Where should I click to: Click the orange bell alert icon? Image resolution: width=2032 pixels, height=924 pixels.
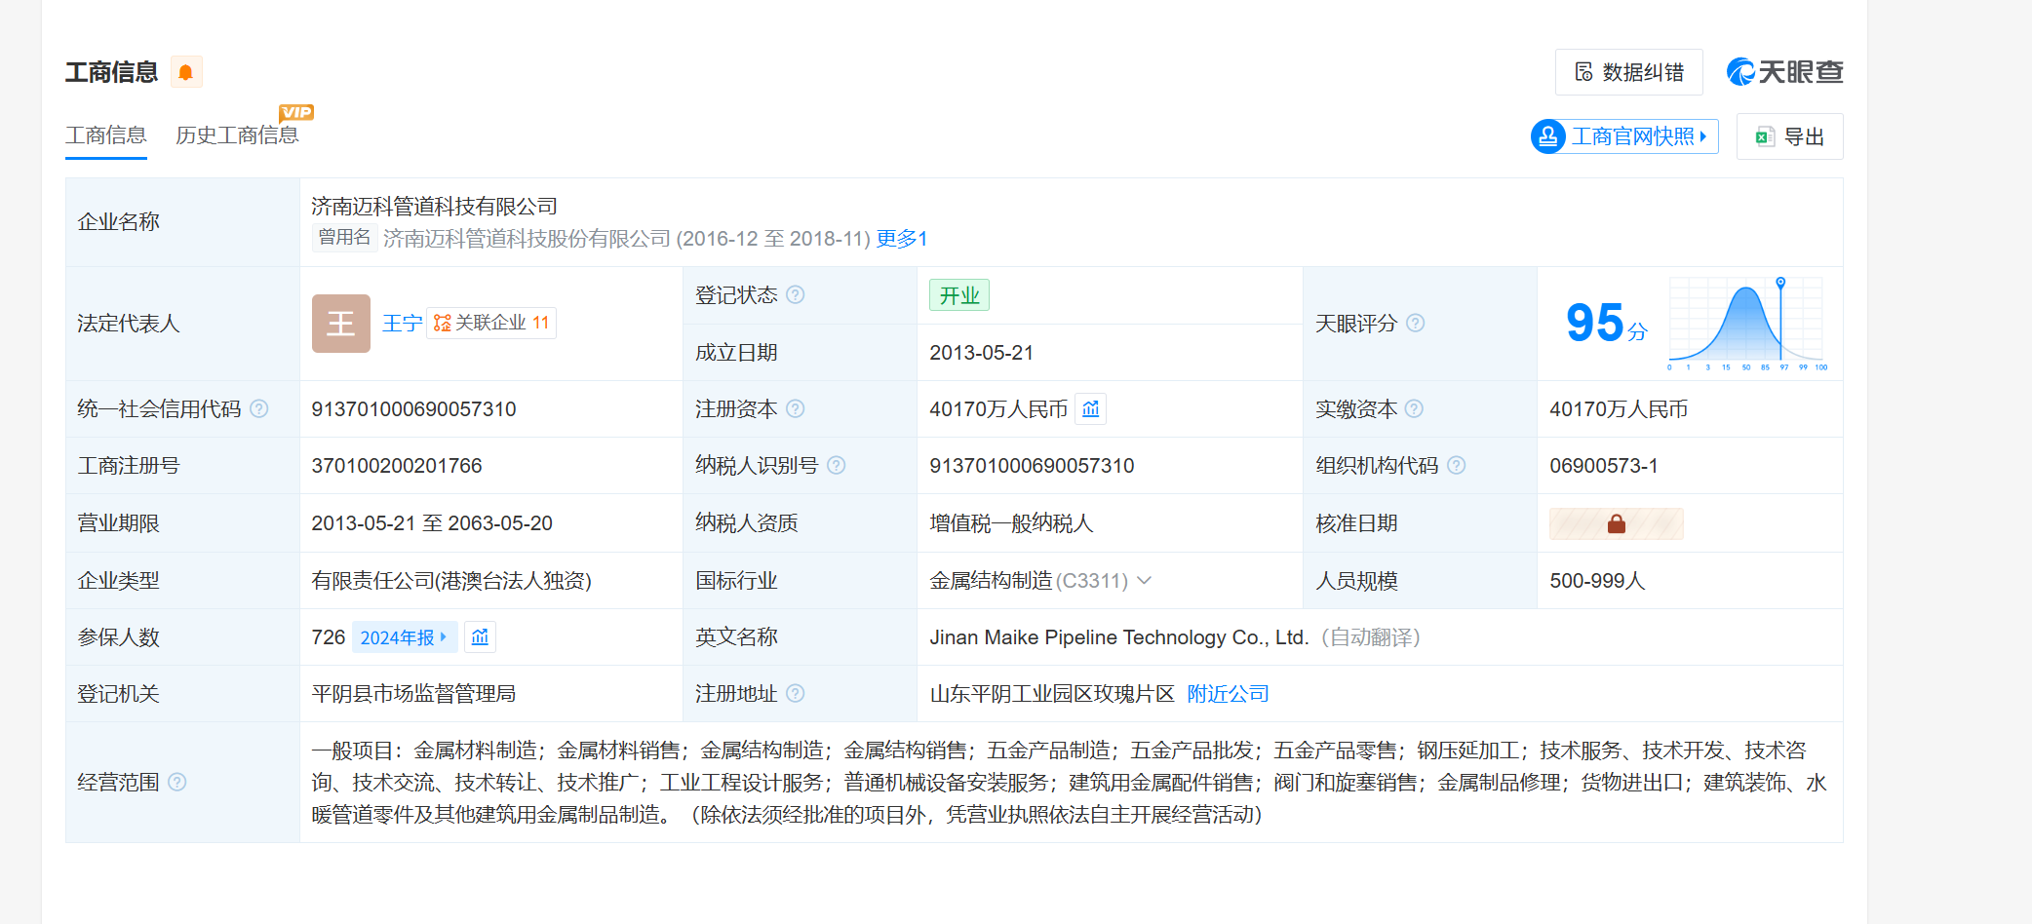[x=186, y=72]
